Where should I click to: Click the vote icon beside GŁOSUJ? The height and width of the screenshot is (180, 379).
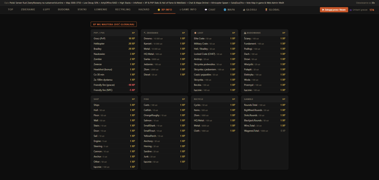(244, 10)
